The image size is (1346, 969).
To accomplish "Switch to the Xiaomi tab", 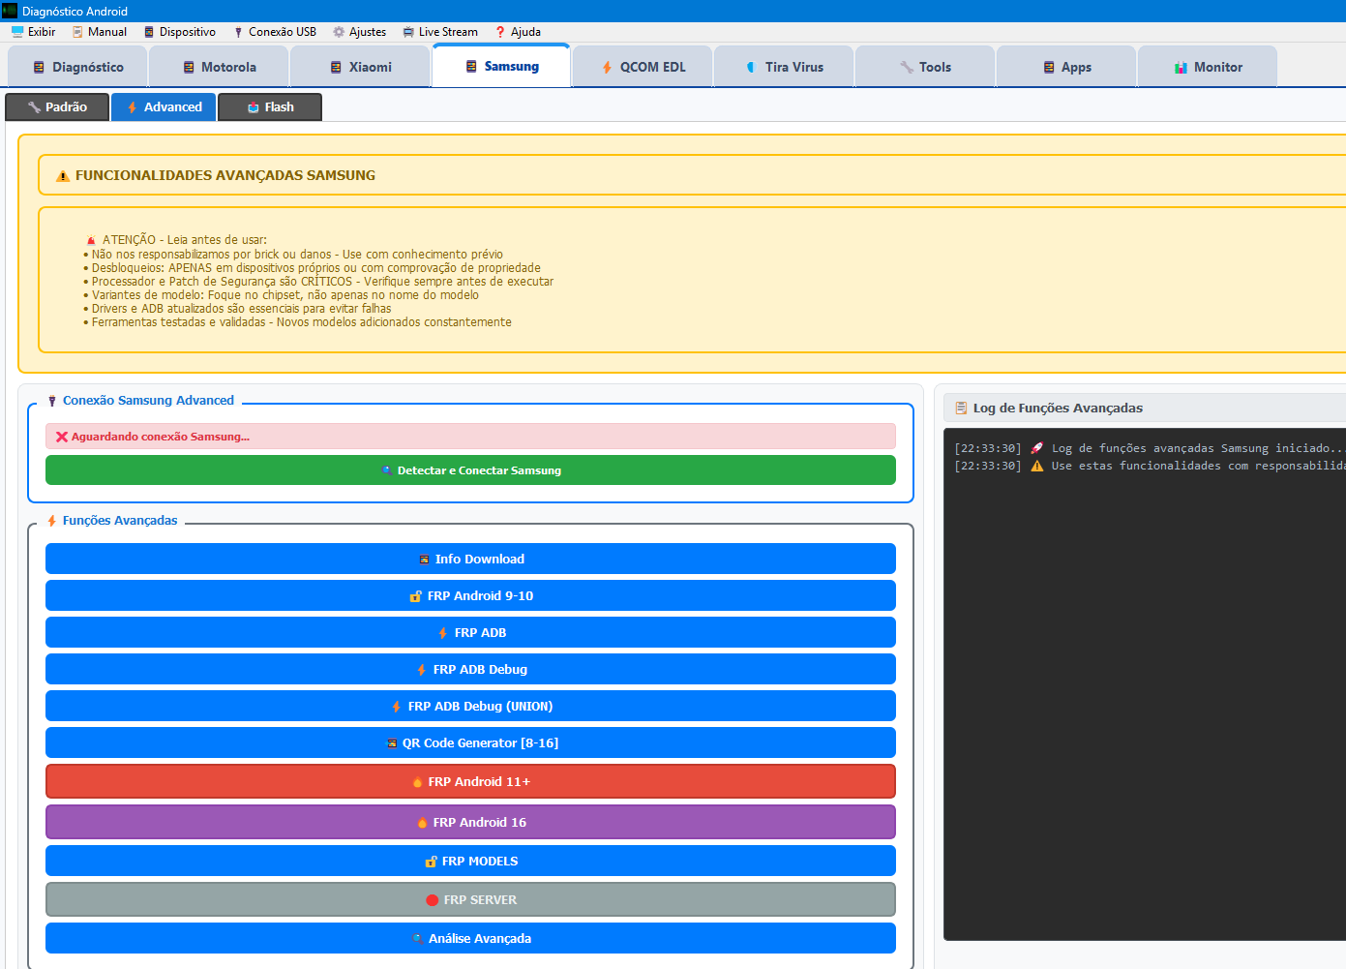I will (361, 67).
